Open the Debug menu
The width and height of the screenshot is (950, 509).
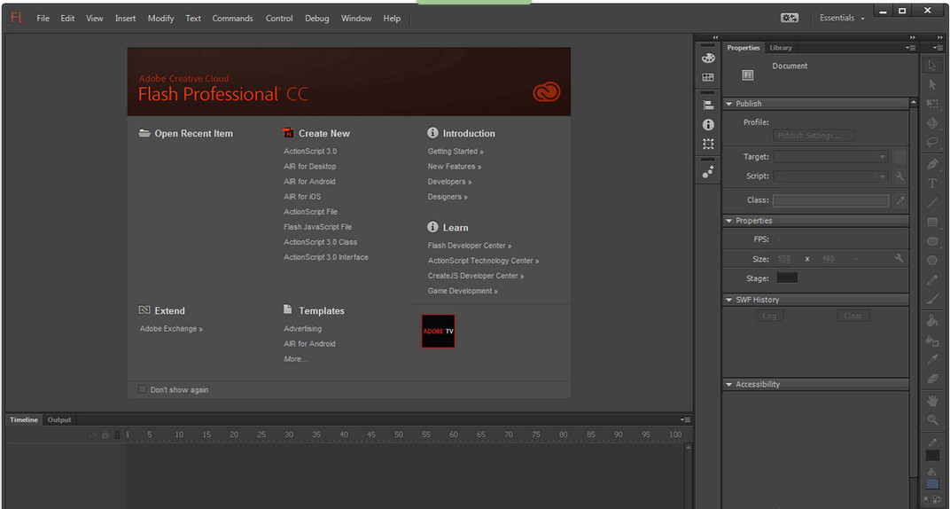tap(317, 18)
